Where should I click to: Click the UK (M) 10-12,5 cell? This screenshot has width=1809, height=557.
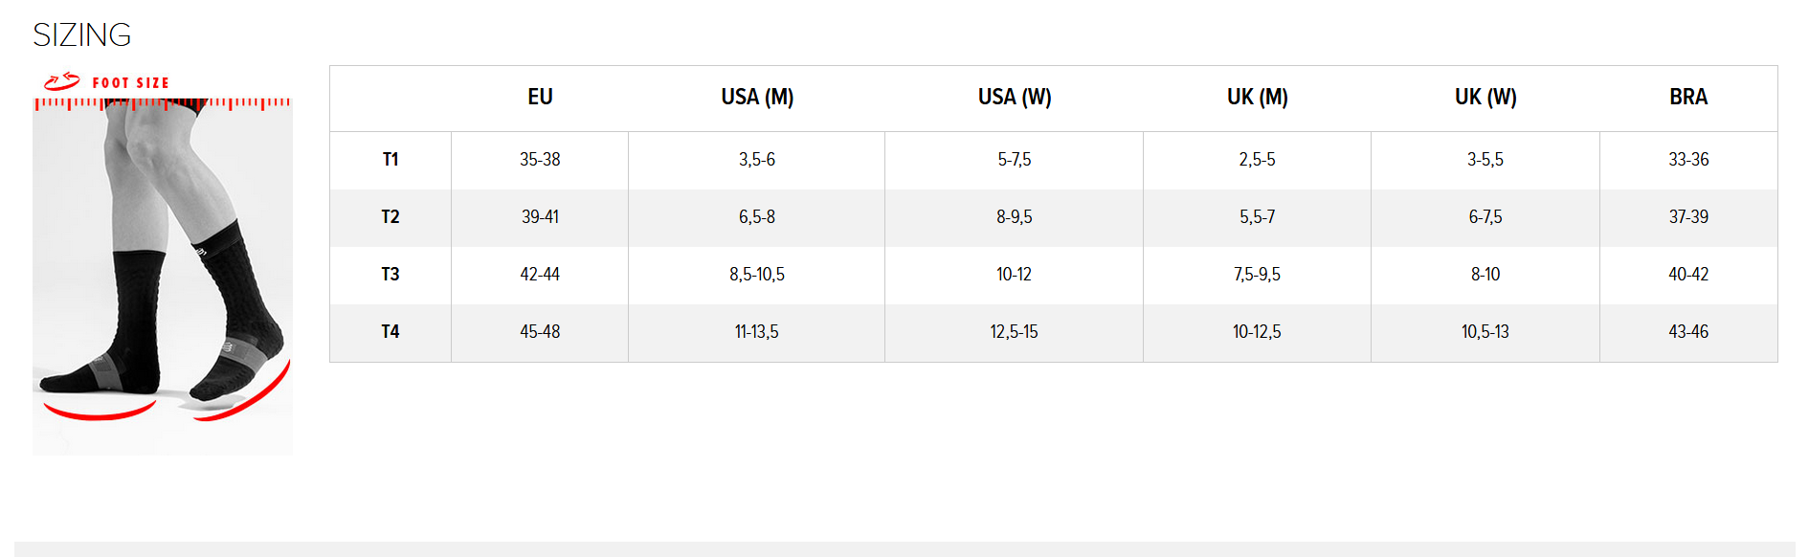click(x=1257, y=332)
